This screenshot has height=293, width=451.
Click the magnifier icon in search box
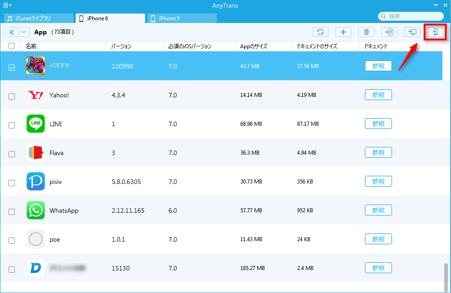tap(383, 16)
